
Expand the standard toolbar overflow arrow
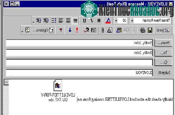(22, 31)
